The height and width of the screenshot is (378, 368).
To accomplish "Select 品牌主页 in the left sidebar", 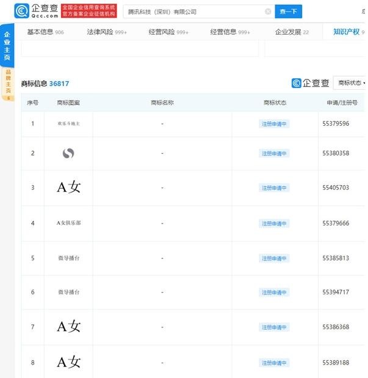I will pos(7,83).
